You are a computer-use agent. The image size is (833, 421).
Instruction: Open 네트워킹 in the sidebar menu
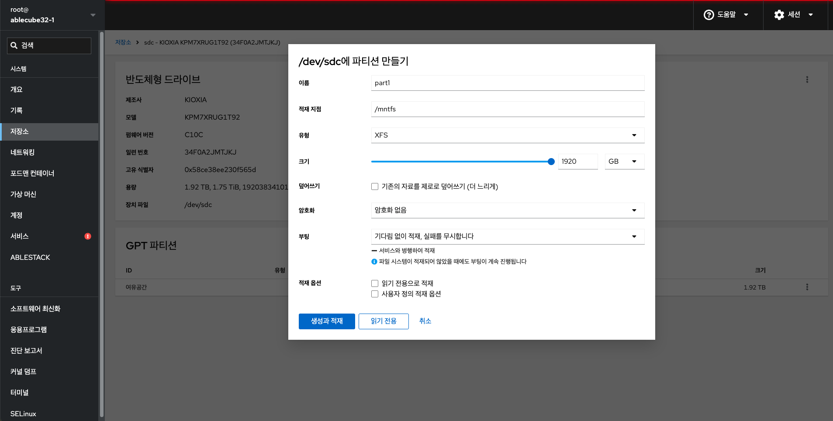23,152
